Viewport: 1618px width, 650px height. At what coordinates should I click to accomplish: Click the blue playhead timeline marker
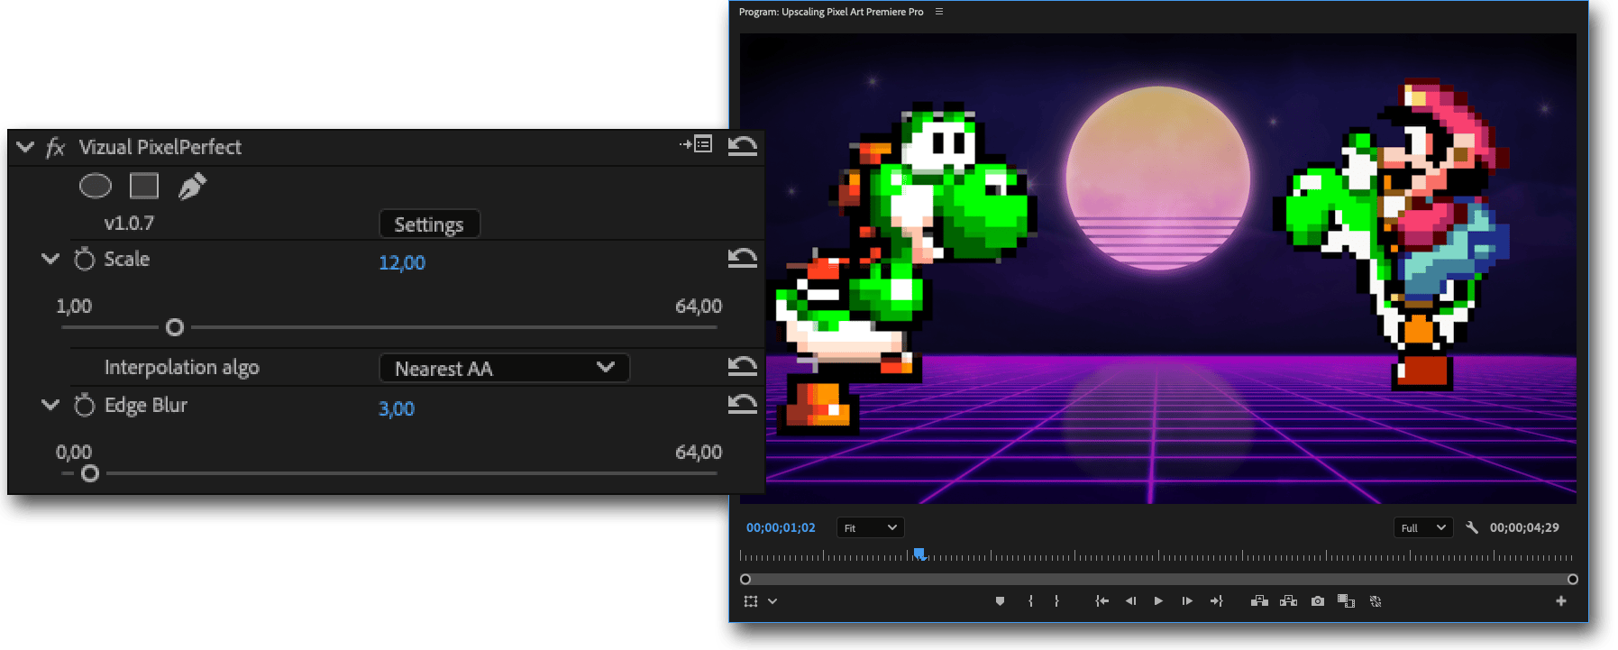click(919, 554)
